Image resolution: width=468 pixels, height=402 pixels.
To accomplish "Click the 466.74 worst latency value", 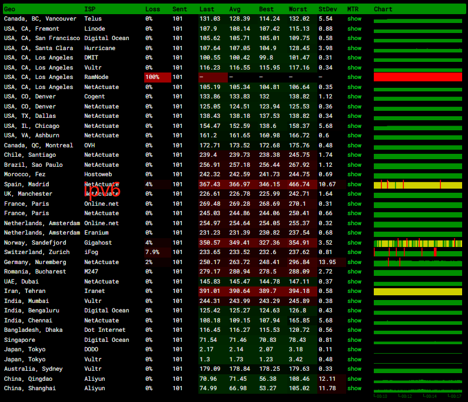I will 299,184.
